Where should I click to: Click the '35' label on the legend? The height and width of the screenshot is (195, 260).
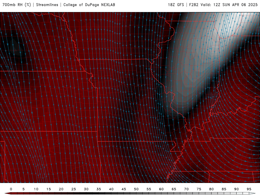[x=99, y=189]
